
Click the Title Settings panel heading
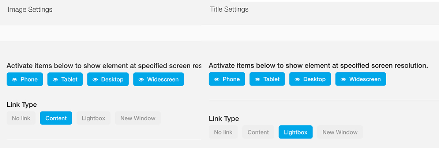pyautogui.click(x=229, y=10)
